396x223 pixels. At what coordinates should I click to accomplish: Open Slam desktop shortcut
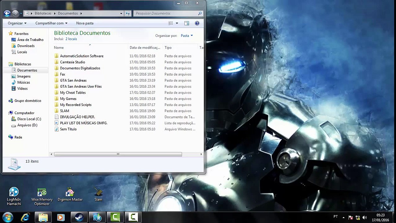pos(98,195)
